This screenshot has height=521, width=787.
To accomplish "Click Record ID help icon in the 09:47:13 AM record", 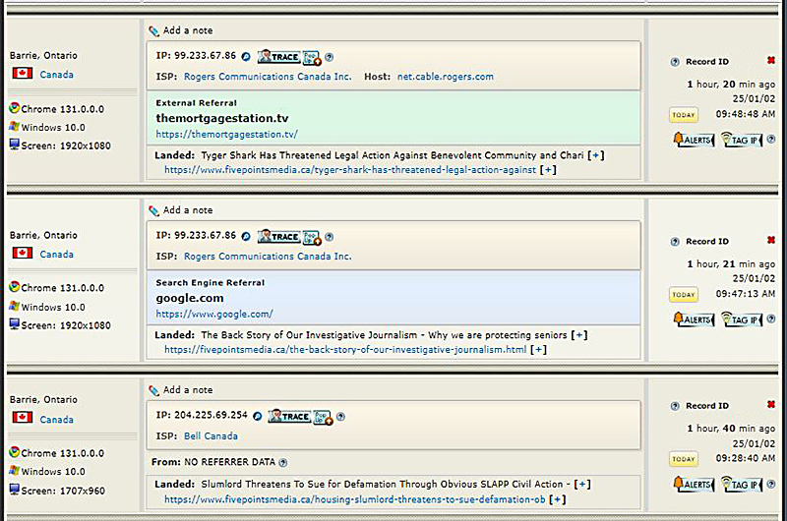I will tap(675, 242).
